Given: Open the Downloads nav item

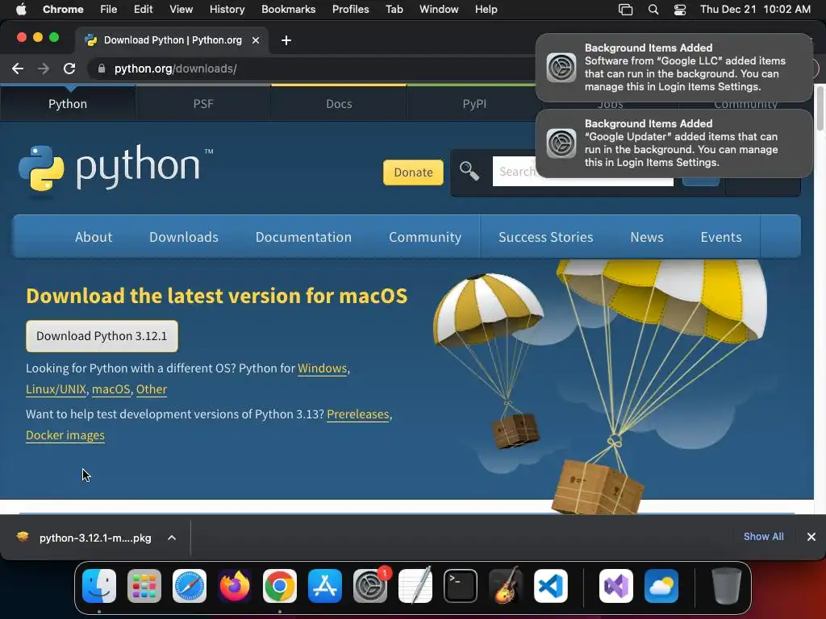Looking at the screenshot, I should 184,237.
